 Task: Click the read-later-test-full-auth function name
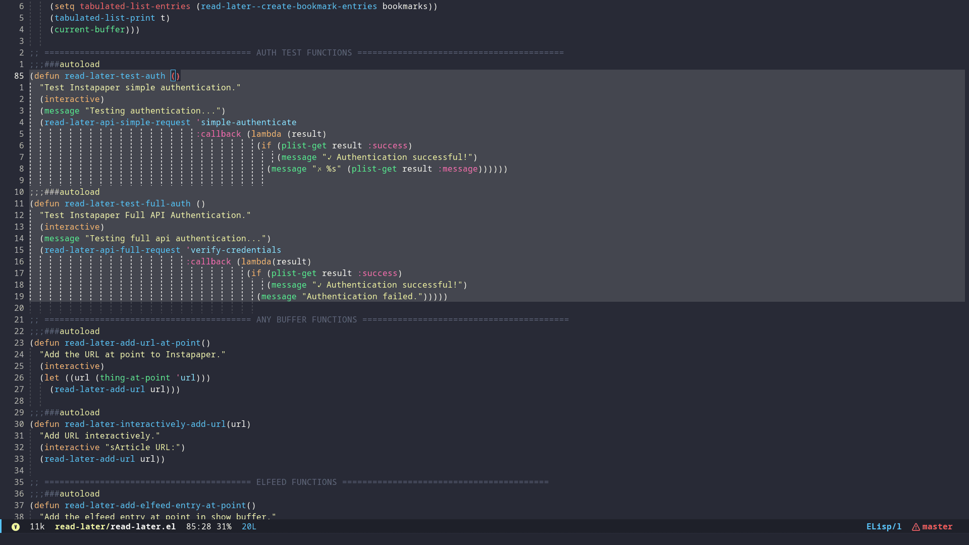click(128, 204)
